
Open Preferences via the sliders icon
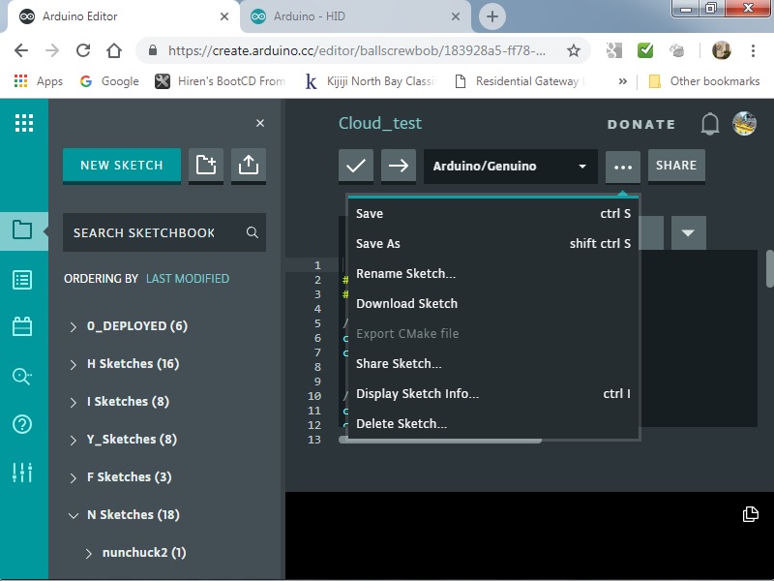tap(23, 474)
